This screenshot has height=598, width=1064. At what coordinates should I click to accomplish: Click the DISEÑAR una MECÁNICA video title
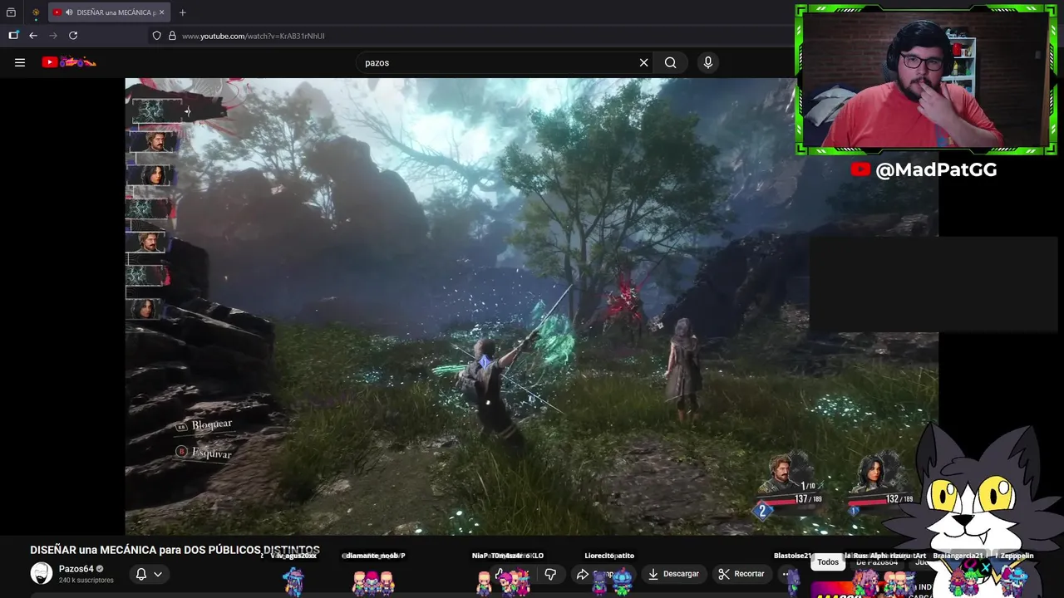pyautogui.click(x=175, y=550)
